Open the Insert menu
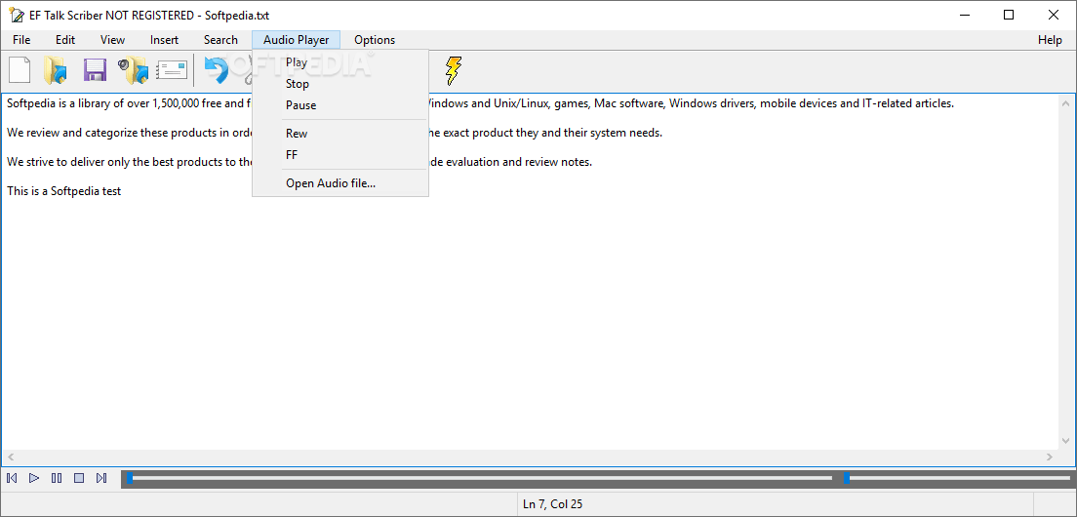Image resolution: width=1077 pixels, height=517 pixels. pos(164,40)
